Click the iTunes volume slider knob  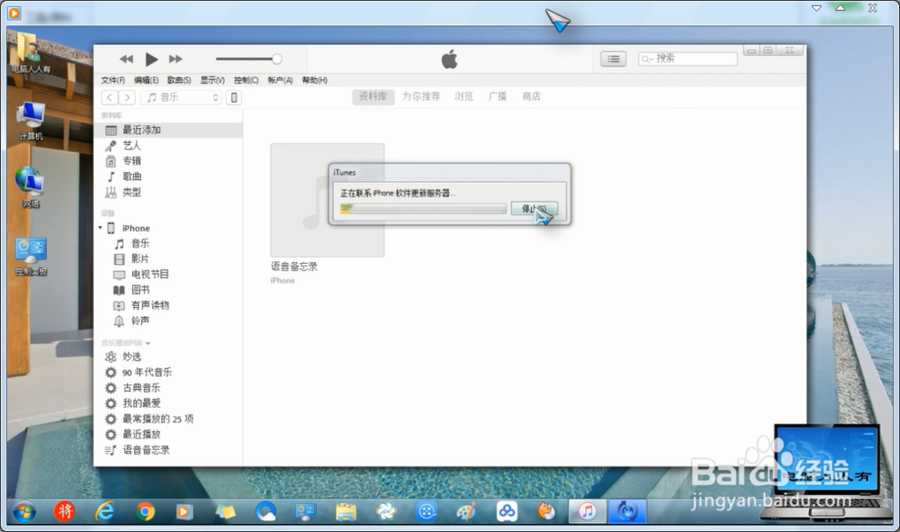click(276, 59)
